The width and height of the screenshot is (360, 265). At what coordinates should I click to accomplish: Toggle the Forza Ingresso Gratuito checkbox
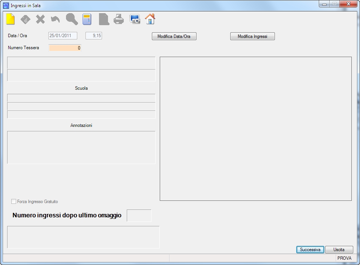tap(13, 202)
